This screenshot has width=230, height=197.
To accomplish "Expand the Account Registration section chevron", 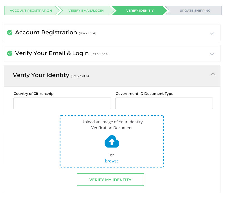I will pyautogui.click(x=212, y=33).
